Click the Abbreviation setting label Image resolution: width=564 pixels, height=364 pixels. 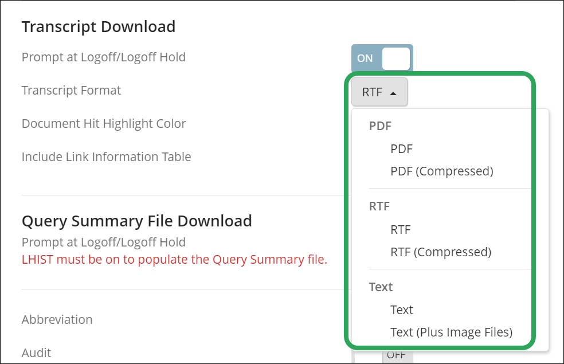pyautogui.click(x=57, y=320)
